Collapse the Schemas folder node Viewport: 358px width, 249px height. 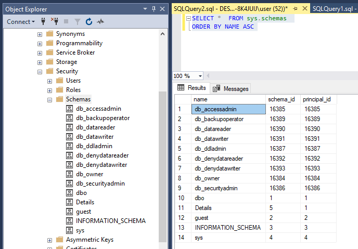(49, 99)
